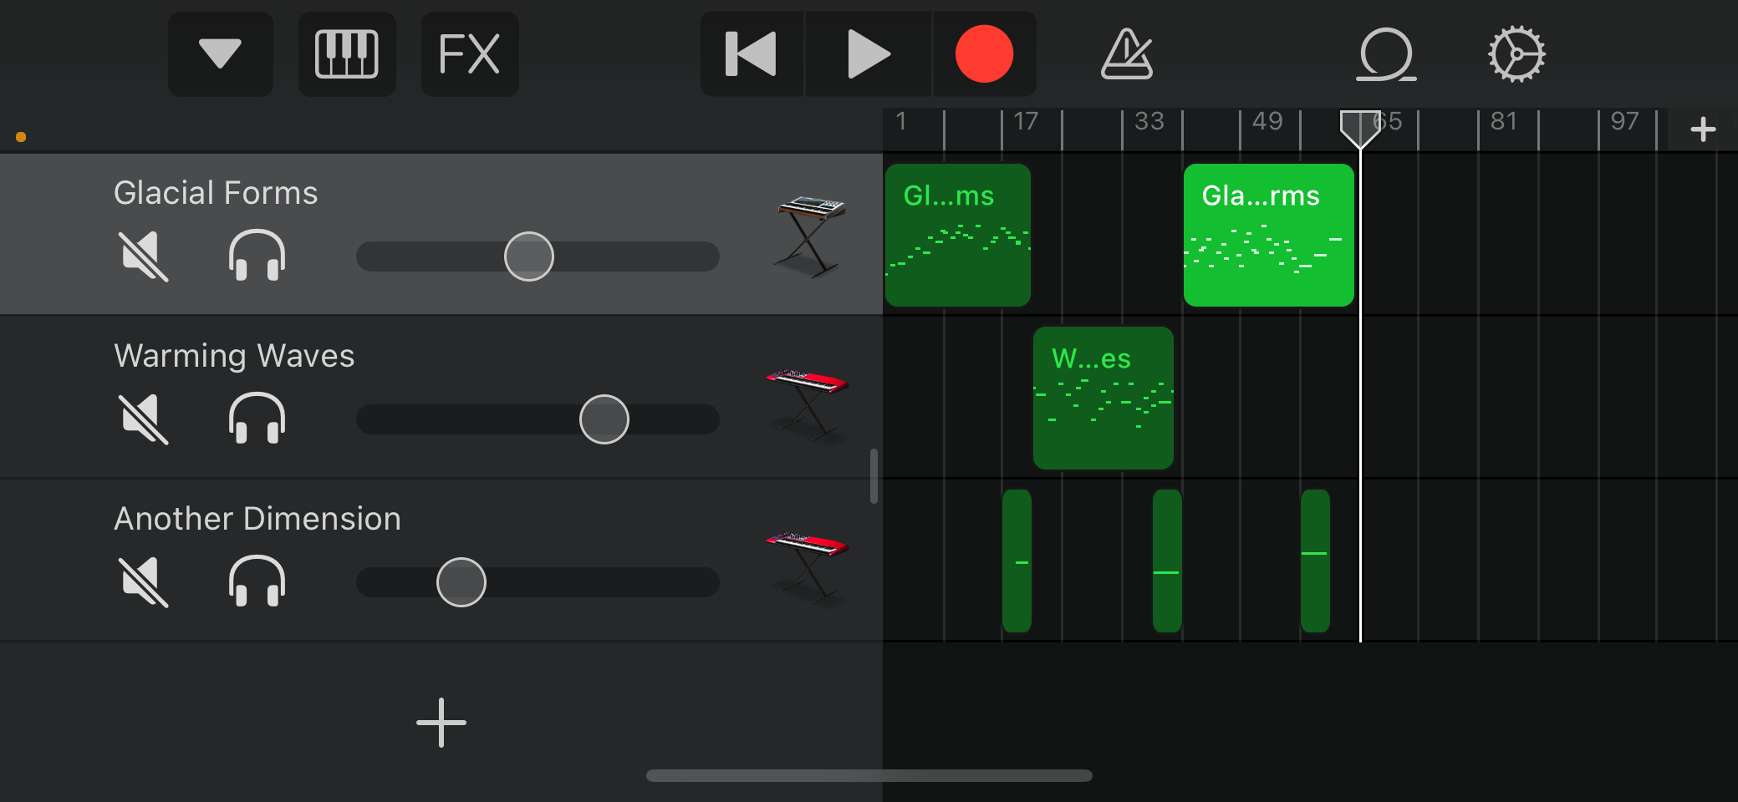The height and width of the screenshot is (802, 1738).
Task: Mute the Another Dimension track
Action: click(x=144, y=581)
